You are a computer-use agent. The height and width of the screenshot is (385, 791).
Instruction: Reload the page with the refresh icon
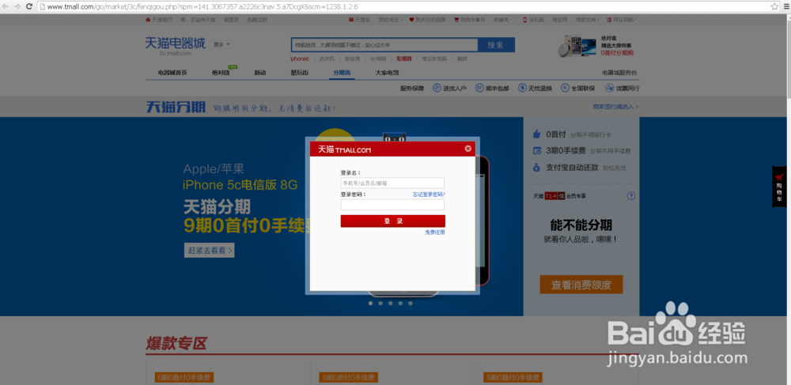(29, 6)
